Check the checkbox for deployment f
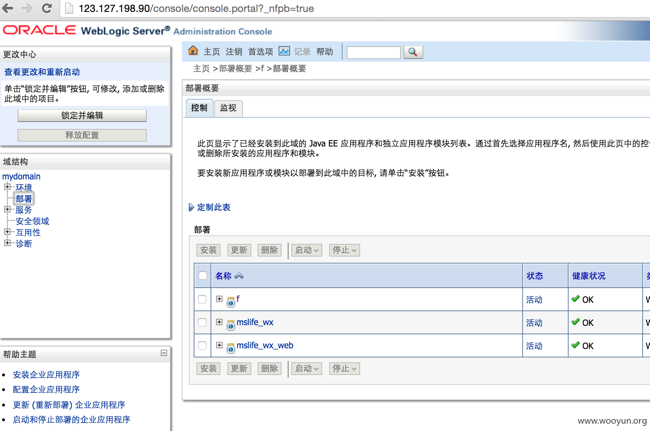 202,299
